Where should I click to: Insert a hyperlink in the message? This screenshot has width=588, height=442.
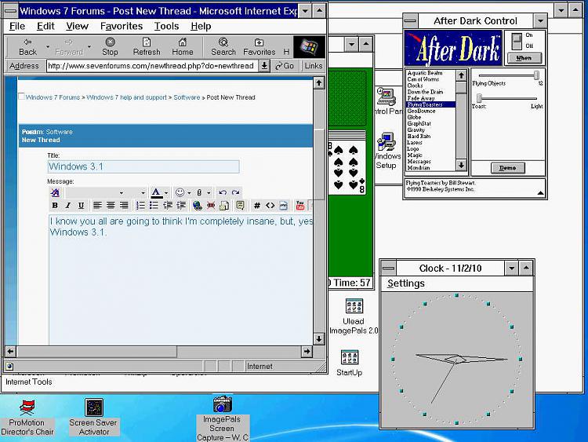click(198, 206)
